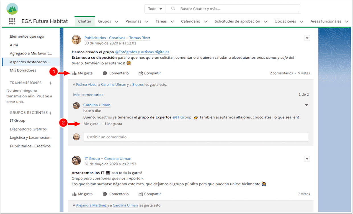Click thumbs-up Me gusta on IT Group post
Image resolution: width=353 pixels, height=214 pixels.
coord(82,194)
